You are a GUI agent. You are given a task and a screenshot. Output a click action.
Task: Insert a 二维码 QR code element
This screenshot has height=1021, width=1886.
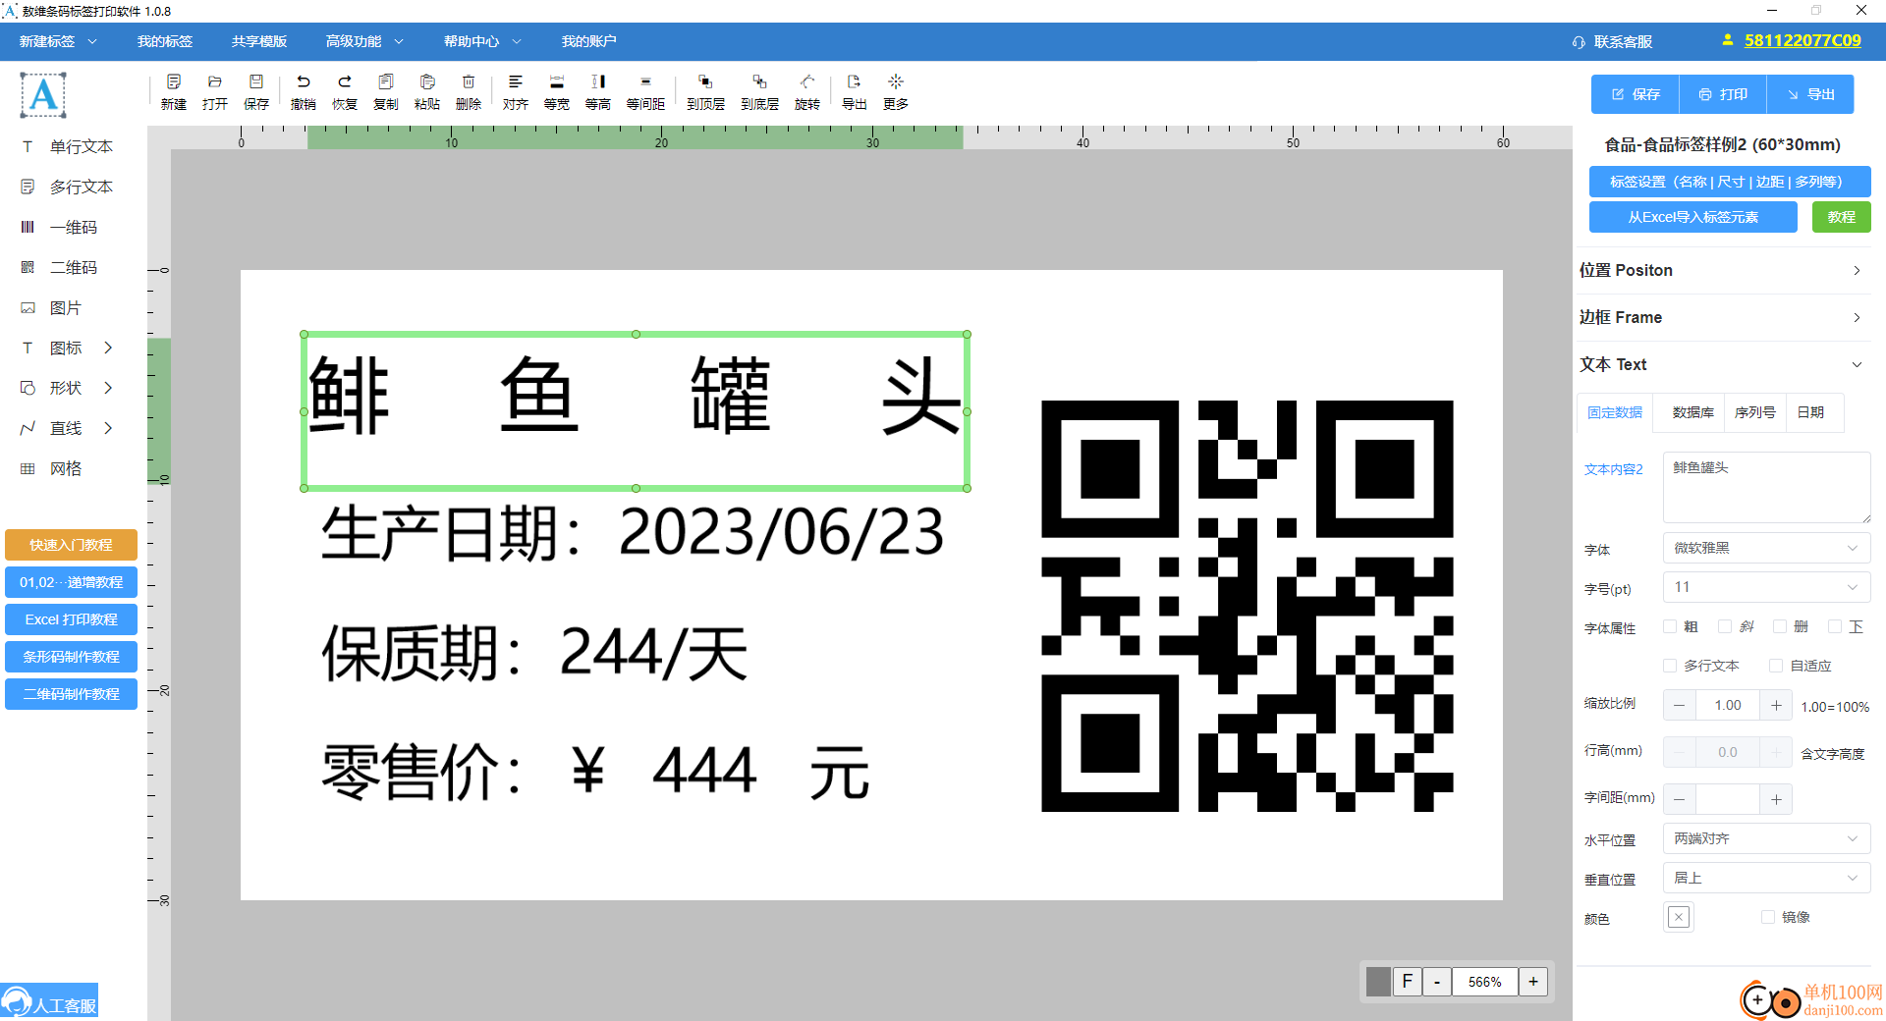coord(60,267)
